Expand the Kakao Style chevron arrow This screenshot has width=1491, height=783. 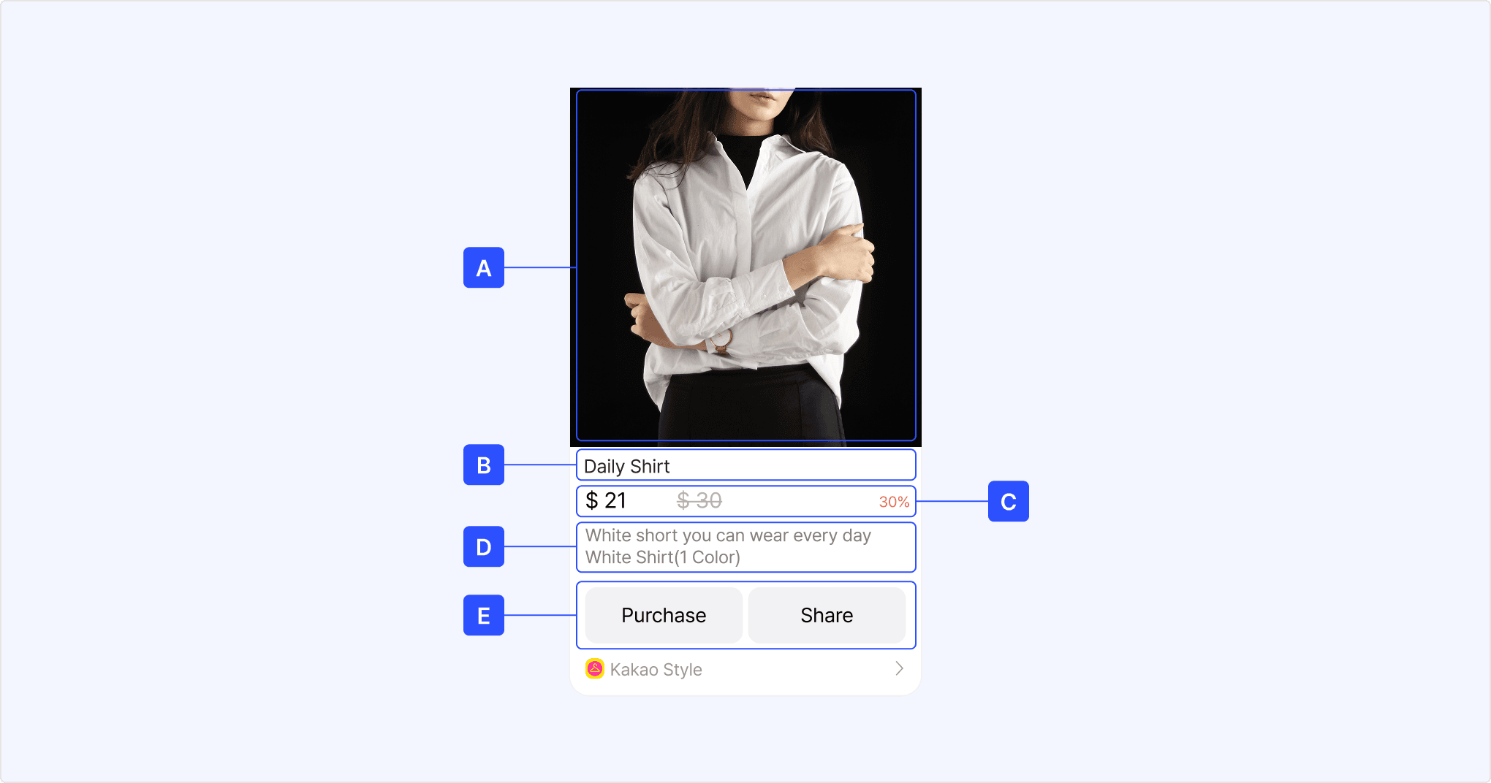900,668
